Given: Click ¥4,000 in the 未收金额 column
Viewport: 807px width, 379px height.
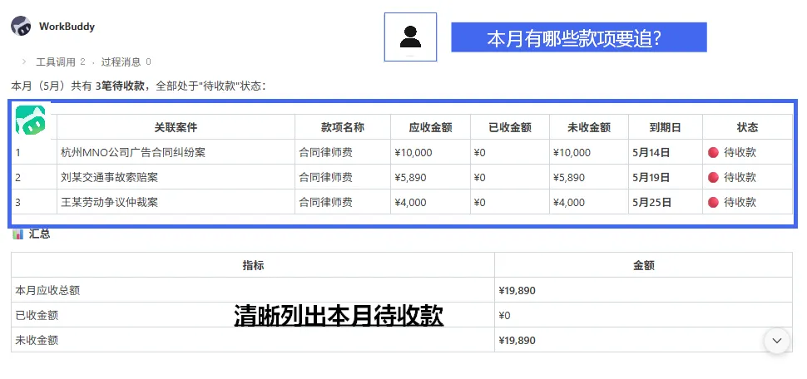Looking at the screenshot, I should click(569, 203).
